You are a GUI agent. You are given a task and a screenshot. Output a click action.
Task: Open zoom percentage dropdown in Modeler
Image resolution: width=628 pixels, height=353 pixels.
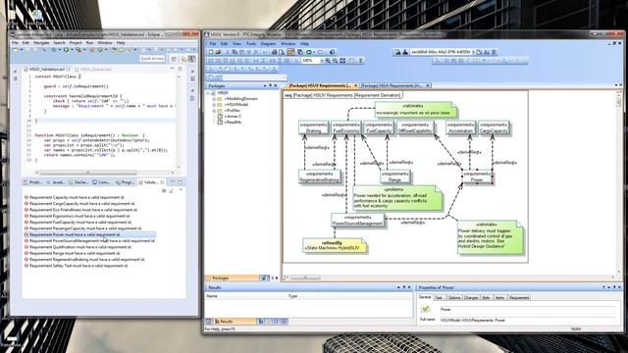coord(321,61)
